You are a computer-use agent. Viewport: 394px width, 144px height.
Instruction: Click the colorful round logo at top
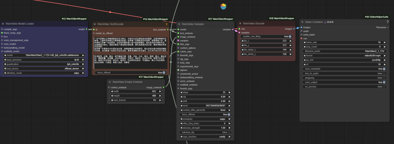(x=223, y=7)
